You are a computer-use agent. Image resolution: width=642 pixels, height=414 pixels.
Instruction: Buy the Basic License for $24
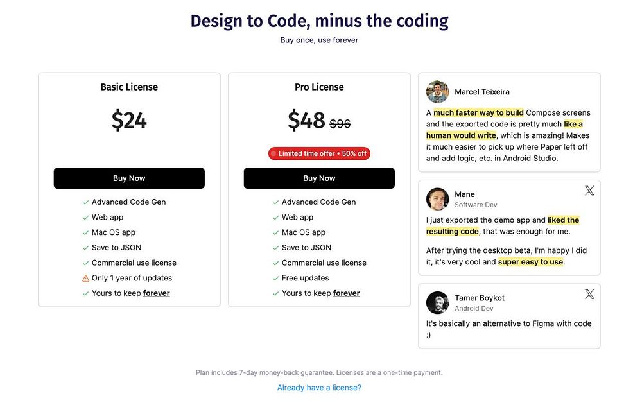129,178
